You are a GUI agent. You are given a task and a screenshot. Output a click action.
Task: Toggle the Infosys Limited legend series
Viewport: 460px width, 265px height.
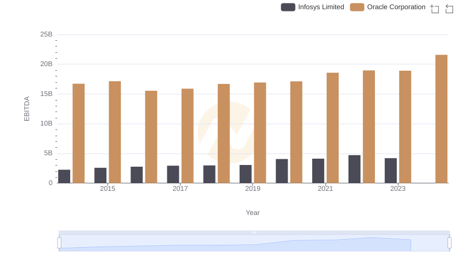coord(312,7)
